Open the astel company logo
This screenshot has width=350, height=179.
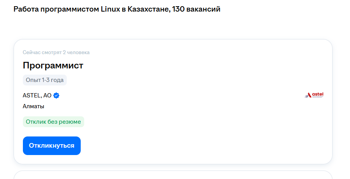tap(314, 95)
